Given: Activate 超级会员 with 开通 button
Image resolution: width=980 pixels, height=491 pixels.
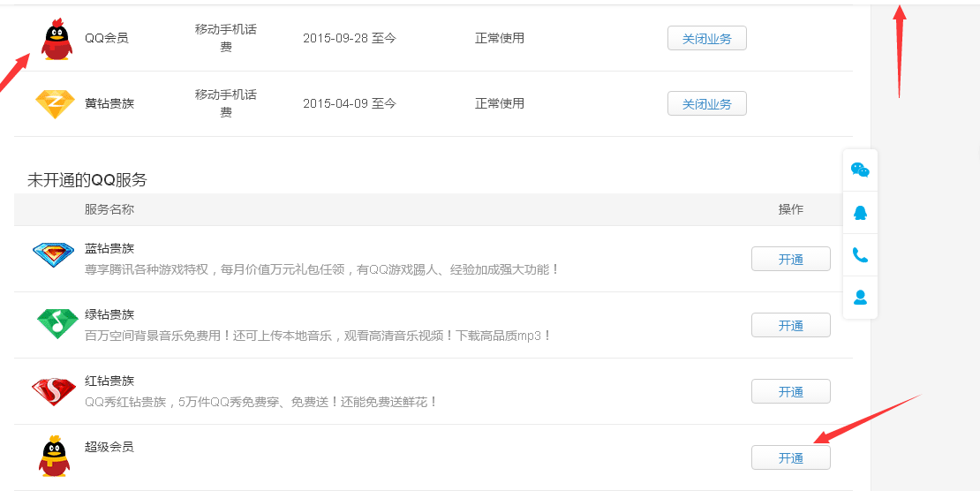Looking at the screenshot, I should click(x=791, y=457).
